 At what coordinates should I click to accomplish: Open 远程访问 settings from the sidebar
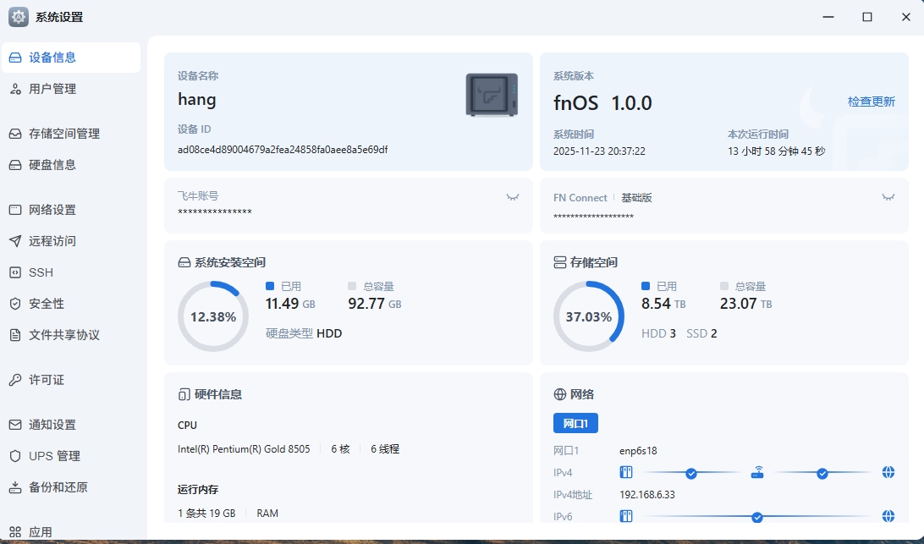coord(51,241)
